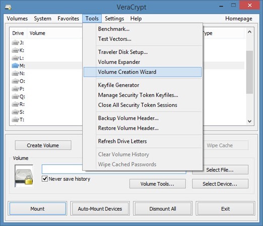Click the highlighted M: drive icon
The height and width of the screenshot is (226, 263).
coord(15,66)
